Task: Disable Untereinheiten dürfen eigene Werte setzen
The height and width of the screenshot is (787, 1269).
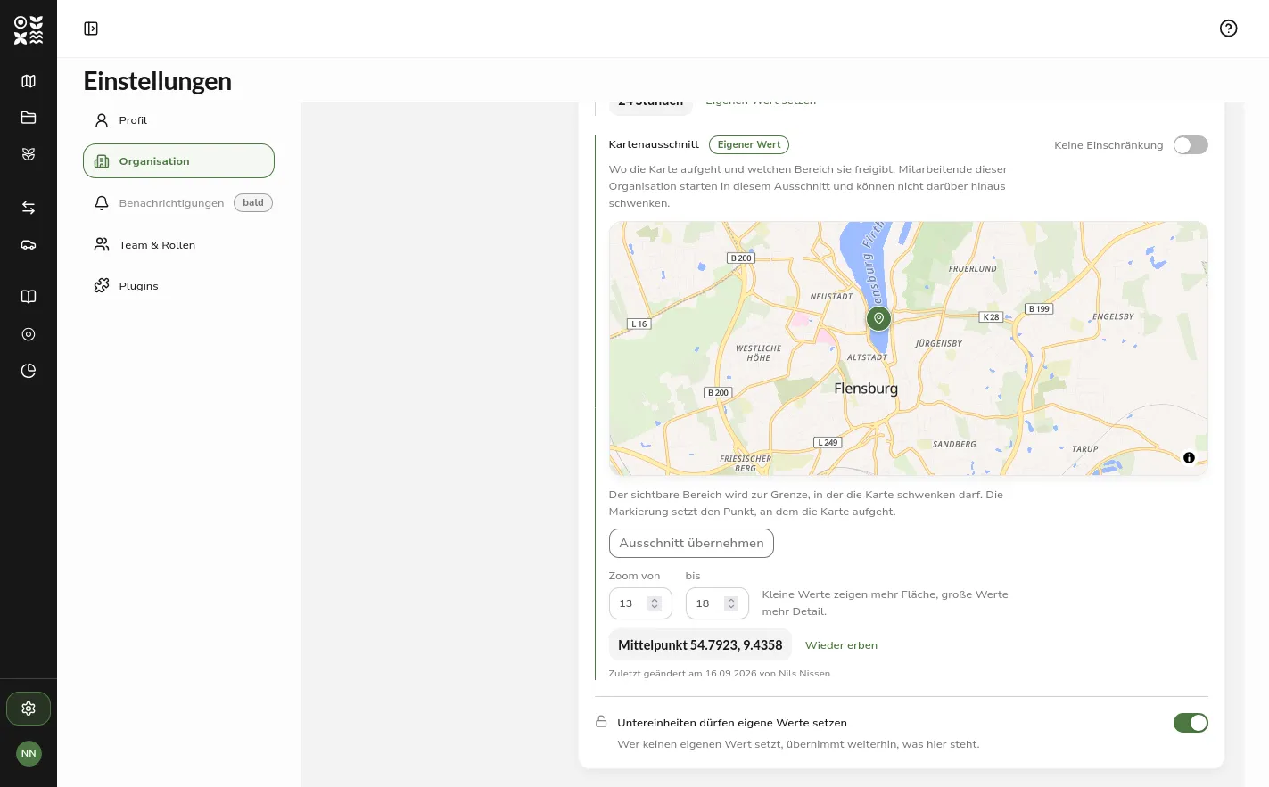Action: click(1191, 723)
